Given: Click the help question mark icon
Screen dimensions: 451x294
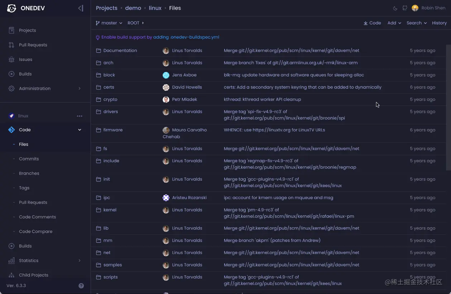Looking at the screenshot, I should (81, 286).
